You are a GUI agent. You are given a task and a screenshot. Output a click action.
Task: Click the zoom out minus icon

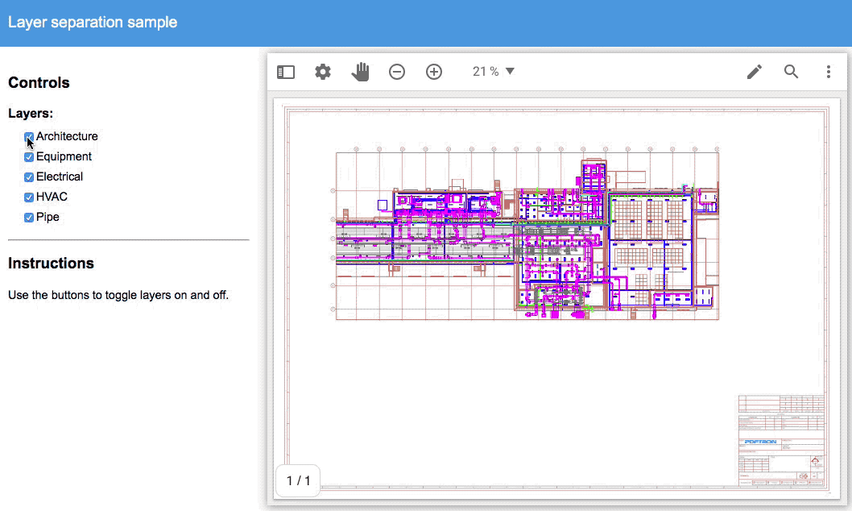click(397, 72)
